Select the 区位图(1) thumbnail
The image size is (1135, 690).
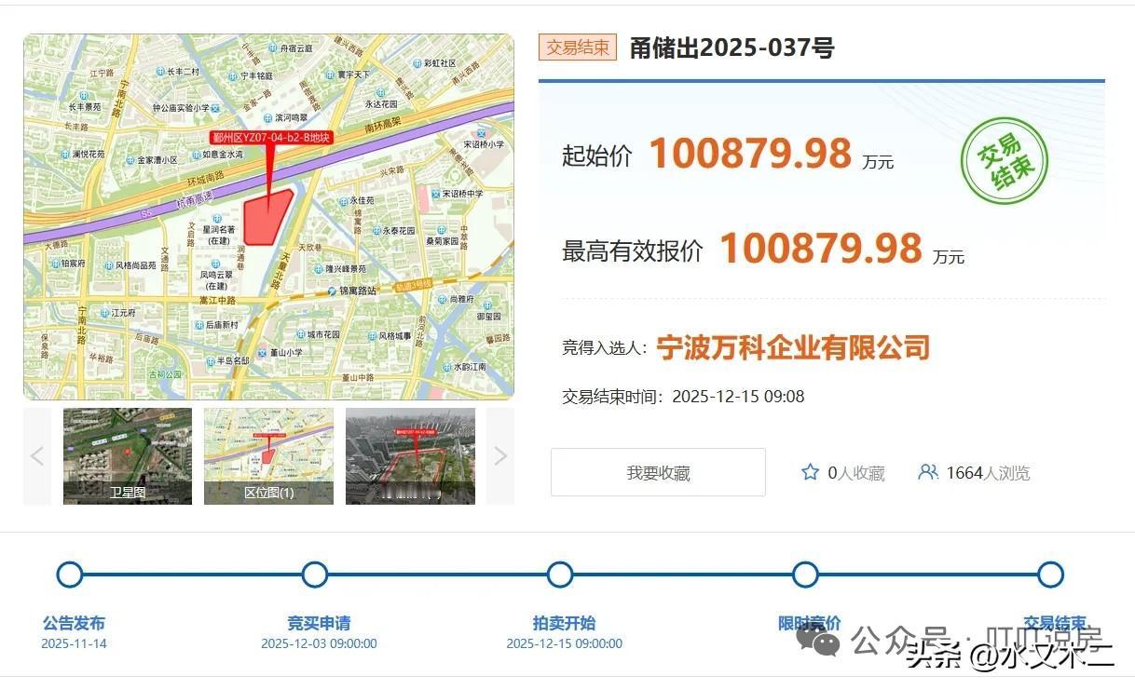[x=269, y=455]
